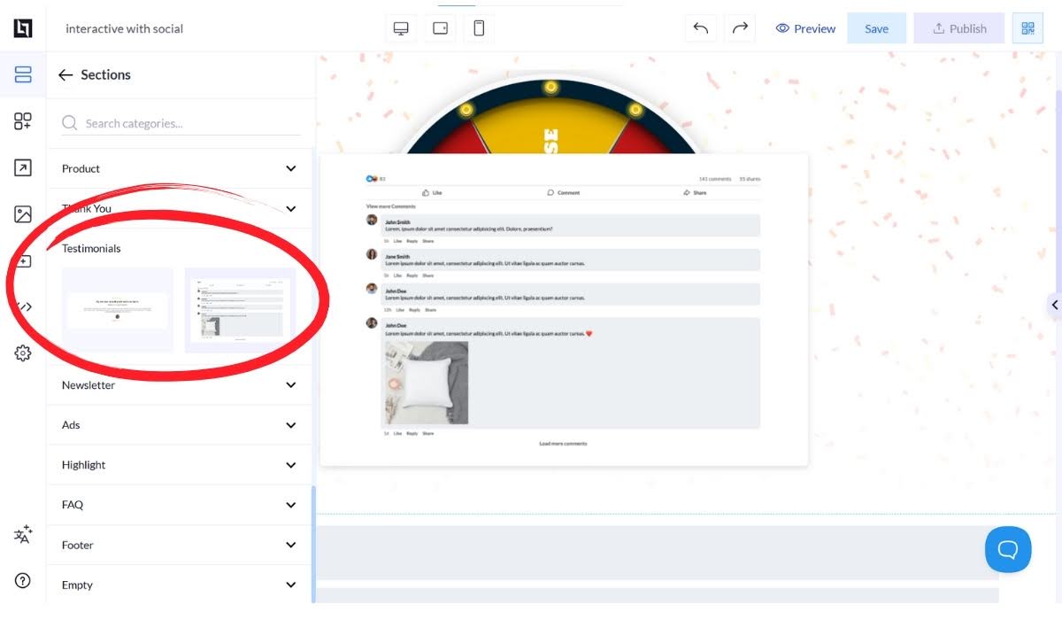Open the images sidebar icon
1062x620 pixels.
23,214
